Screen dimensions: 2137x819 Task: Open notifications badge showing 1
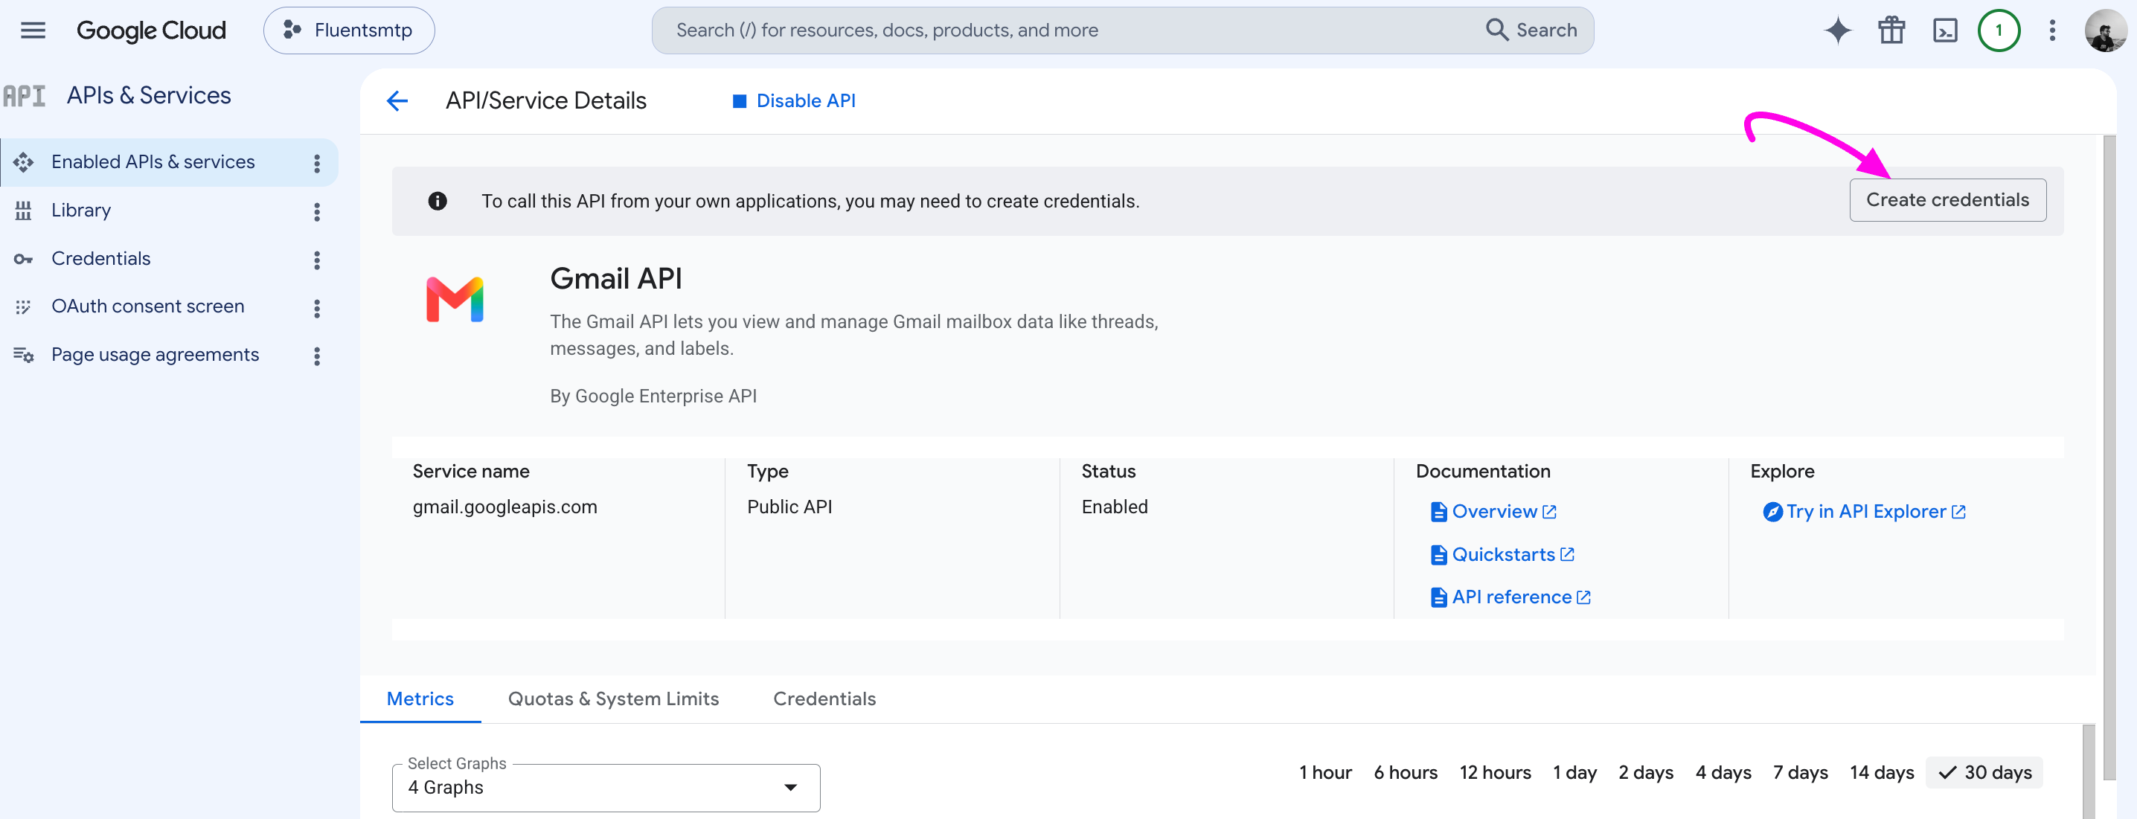tap(1999, 30)
